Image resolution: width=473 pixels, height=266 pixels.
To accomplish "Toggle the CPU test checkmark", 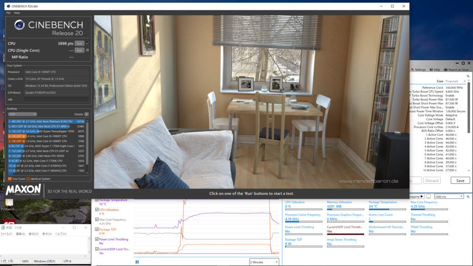I will coord(87,43).
